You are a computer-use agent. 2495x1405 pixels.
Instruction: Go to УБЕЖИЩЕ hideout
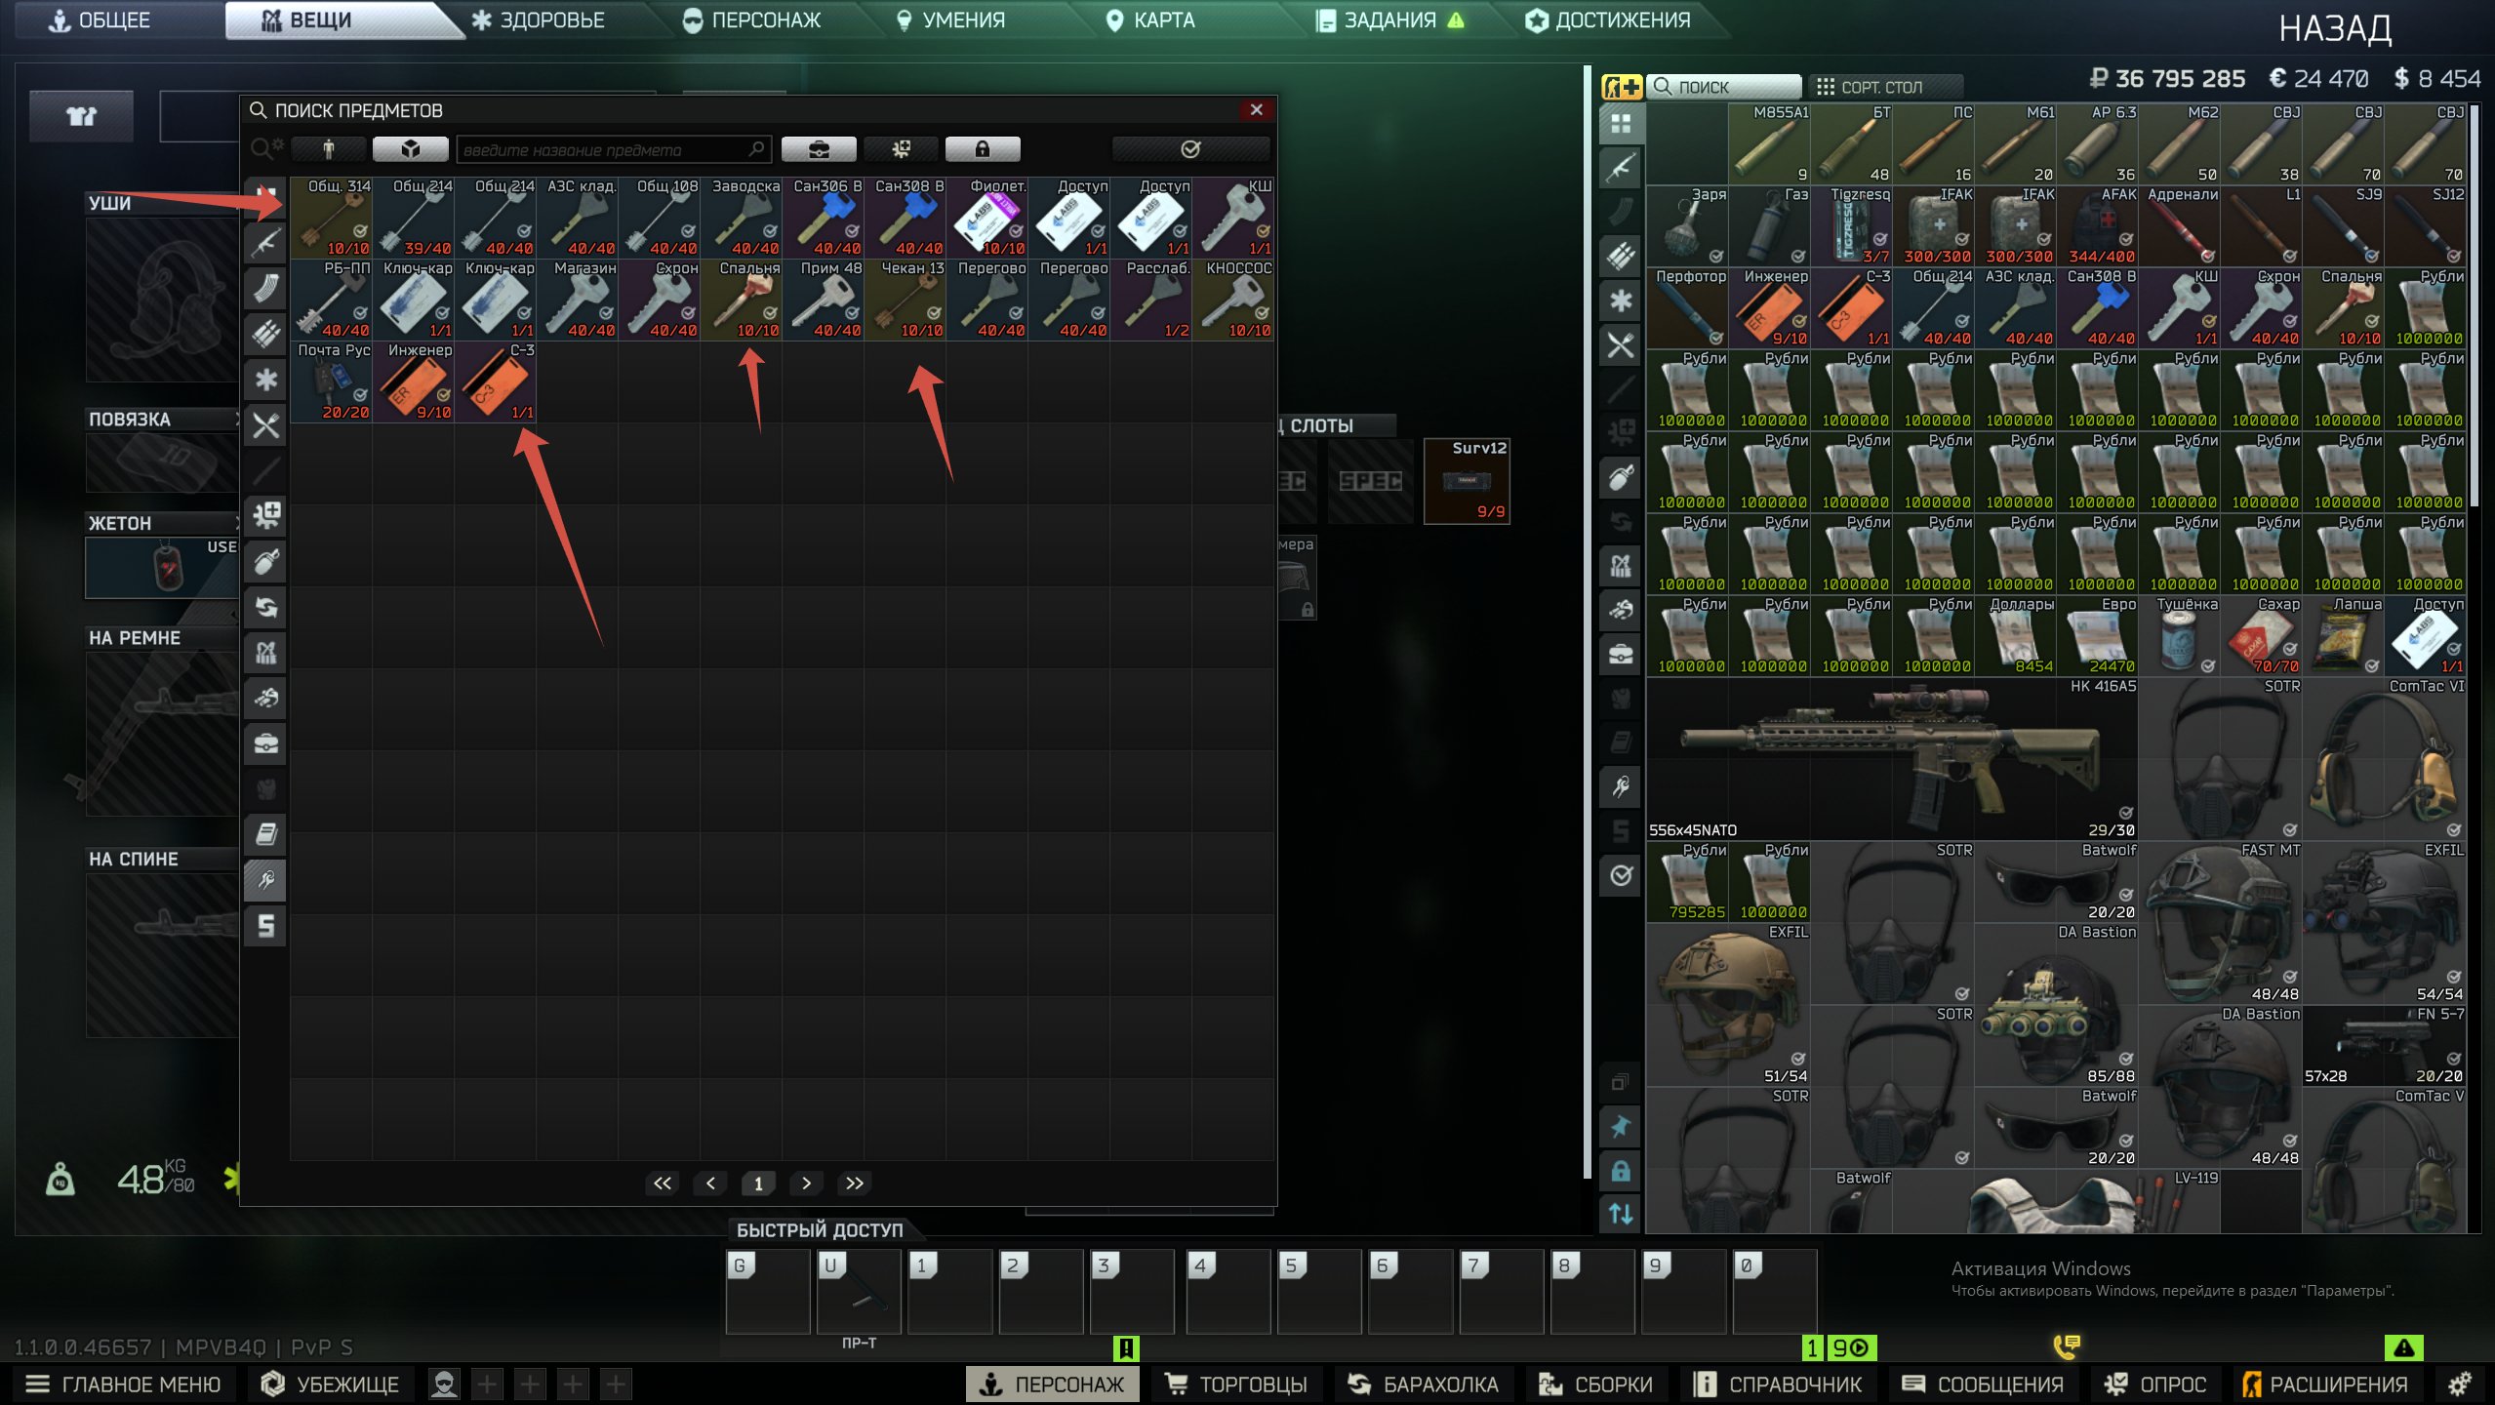click(x=331, y=1385)
